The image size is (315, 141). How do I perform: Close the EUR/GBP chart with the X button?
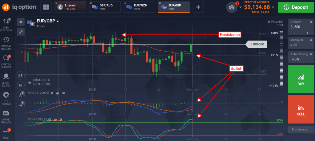tap(21, 22)
